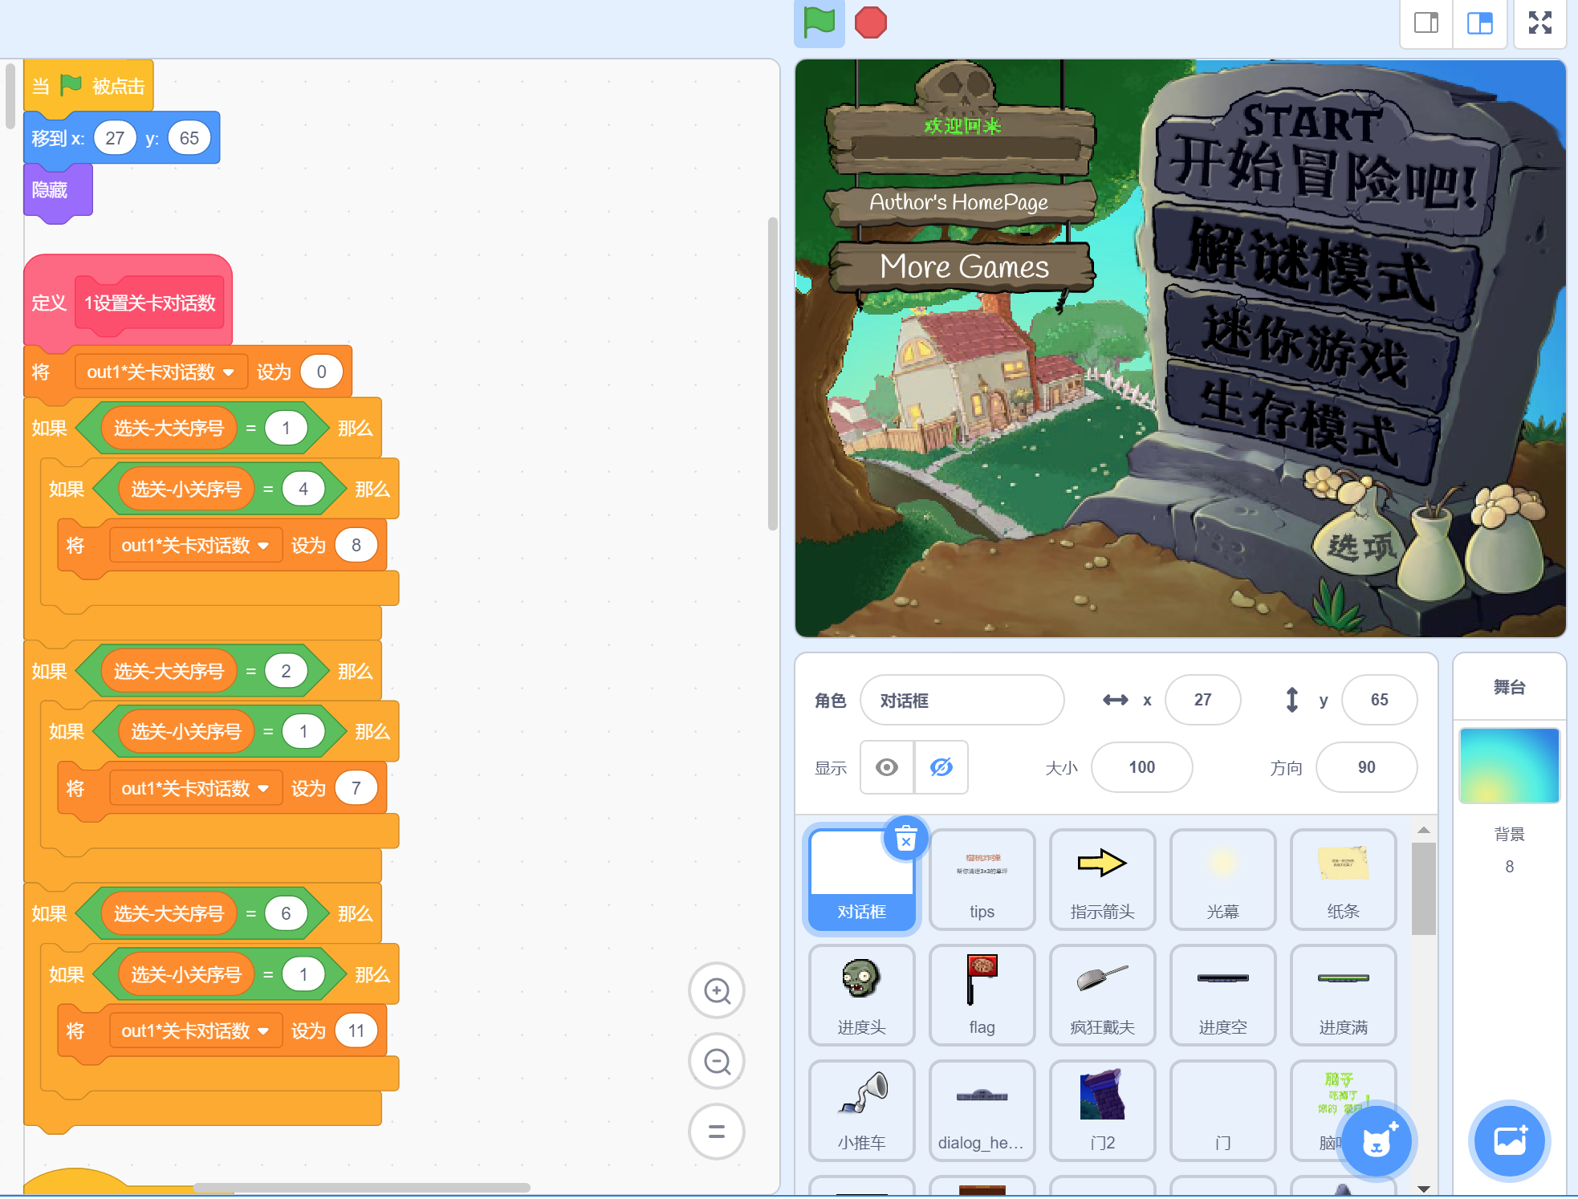Hide the sprite using crossed eye icon
This screenshot has width=1578, height=1199.
click(941, 768)
